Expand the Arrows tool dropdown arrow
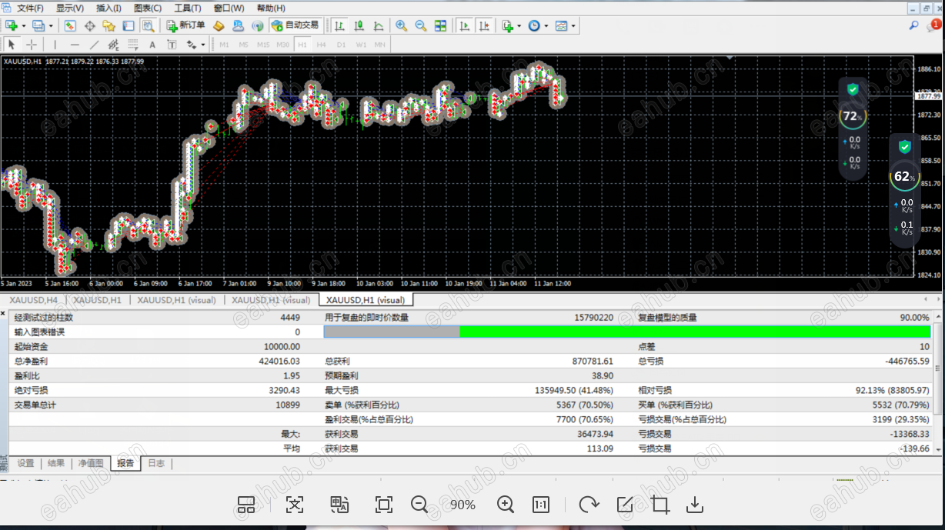 tap(203, 45)
